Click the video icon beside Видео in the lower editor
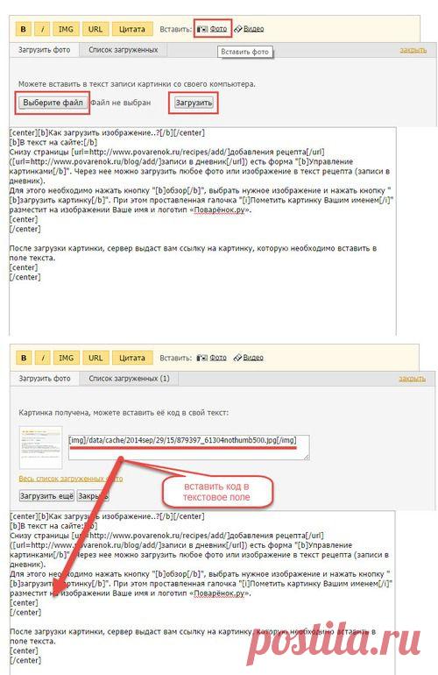438x675 pixels. point(238,358)
